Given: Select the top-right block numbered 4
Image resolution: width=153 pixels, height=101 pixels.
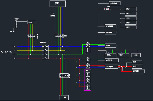Looking at the screenshot, I should tap(131, 23).
